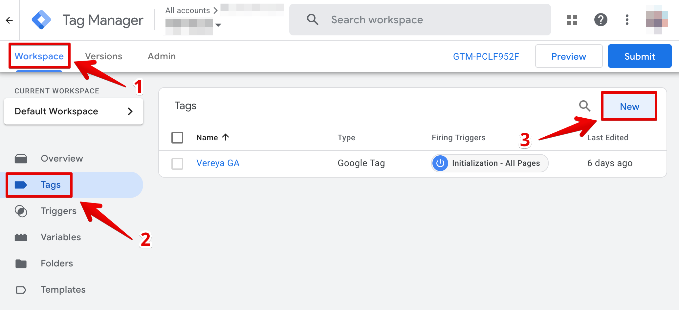Click the Google Tag type cell

pyautogui.click(x=361, y=163)
